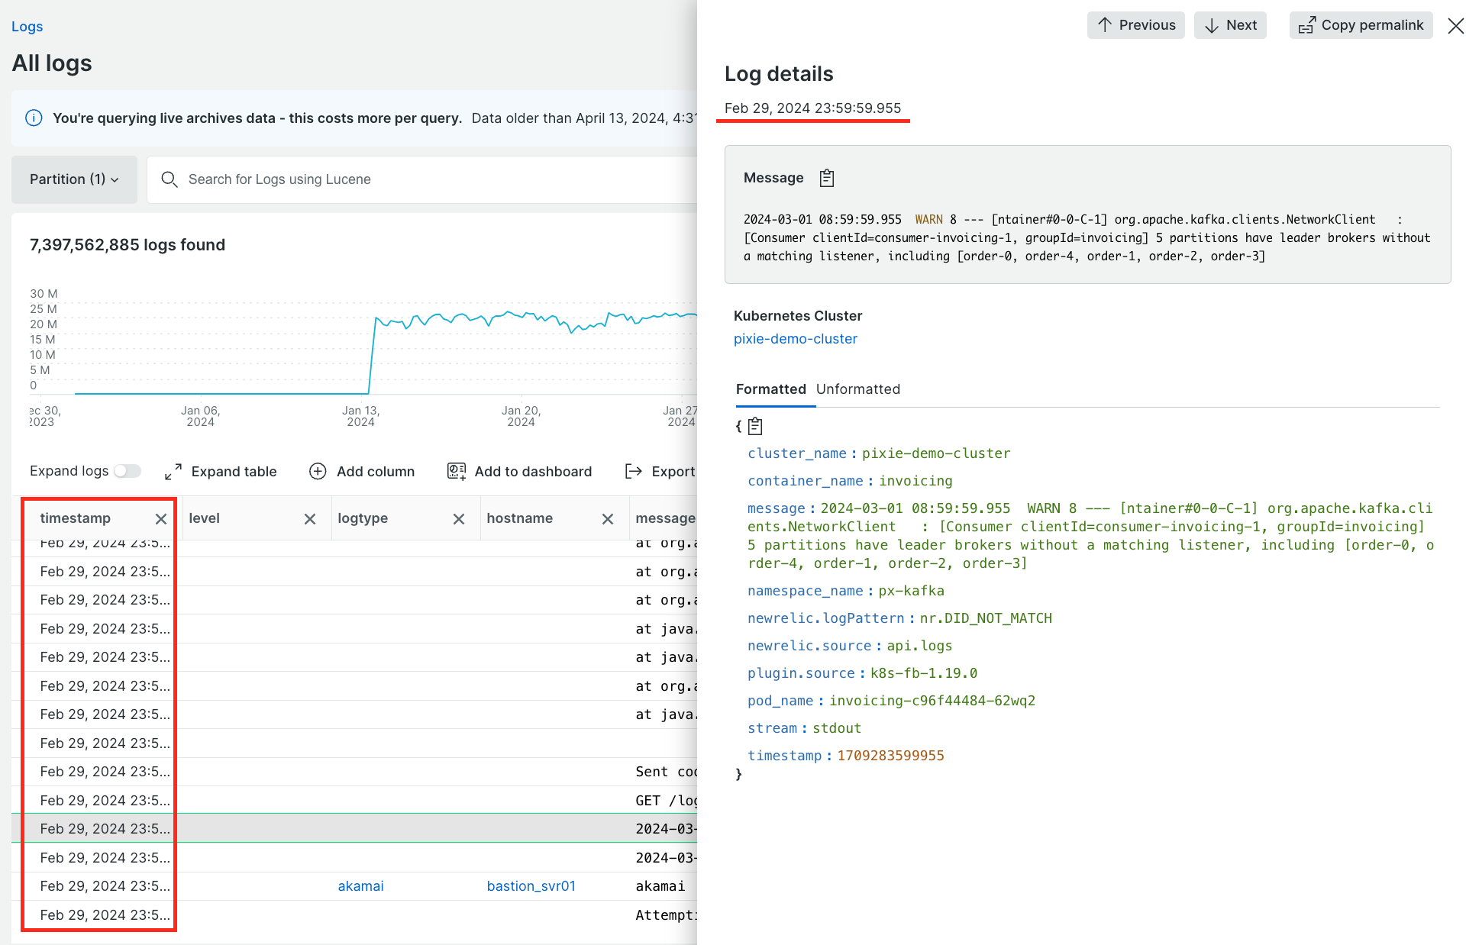This screenshot has height=945, width=1466.
Task: Copy message using clipboard icon beside Message
Action: pyautogui.click(x=826, y=178)
